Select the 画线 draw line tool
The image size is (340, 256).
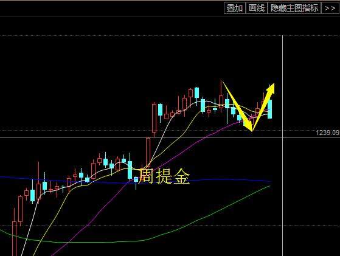point(257,8)
